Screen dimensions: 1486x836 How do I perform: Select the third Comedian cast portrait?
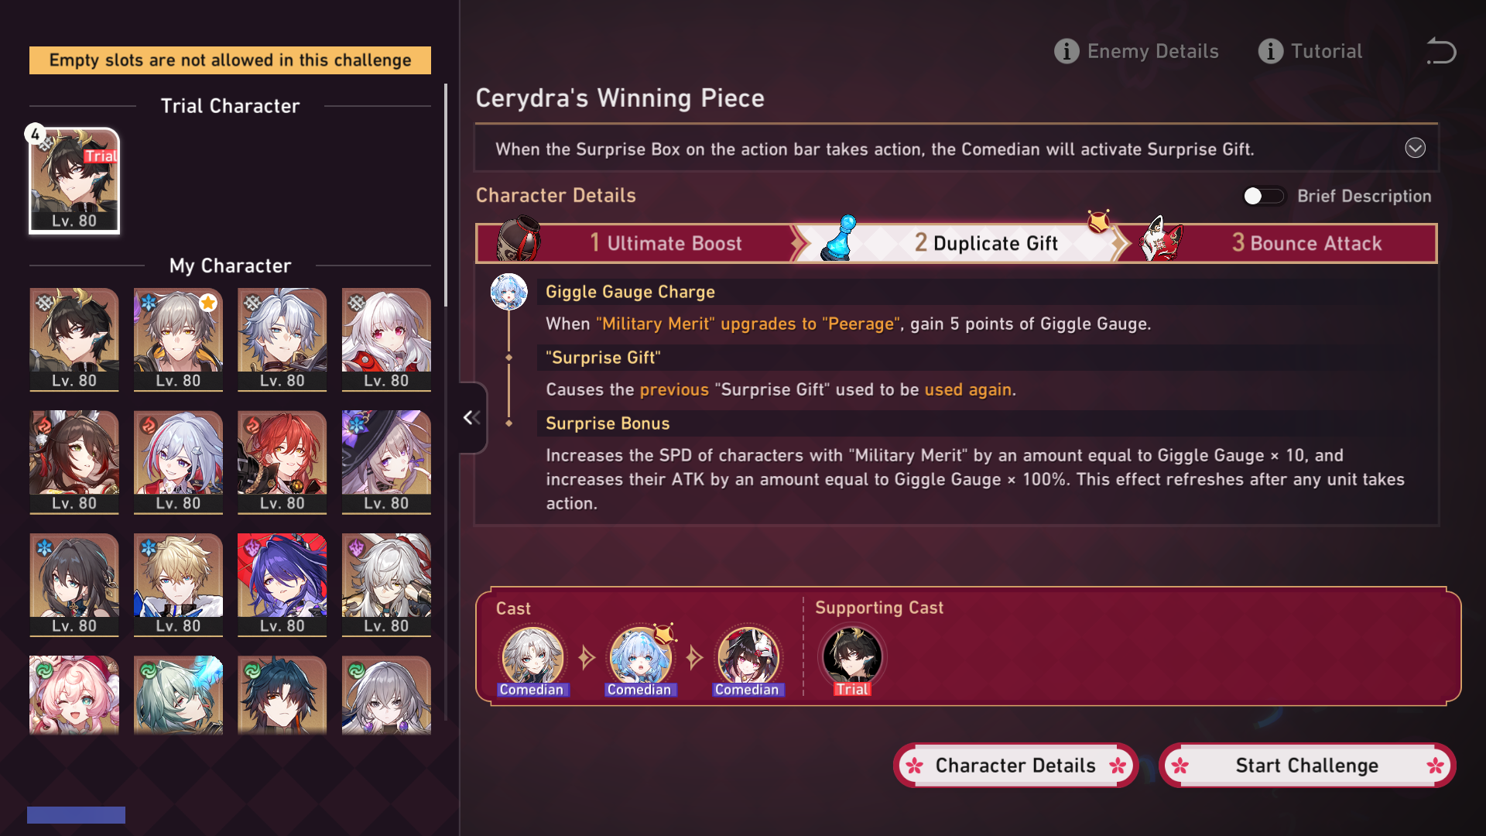click(748, 658)
